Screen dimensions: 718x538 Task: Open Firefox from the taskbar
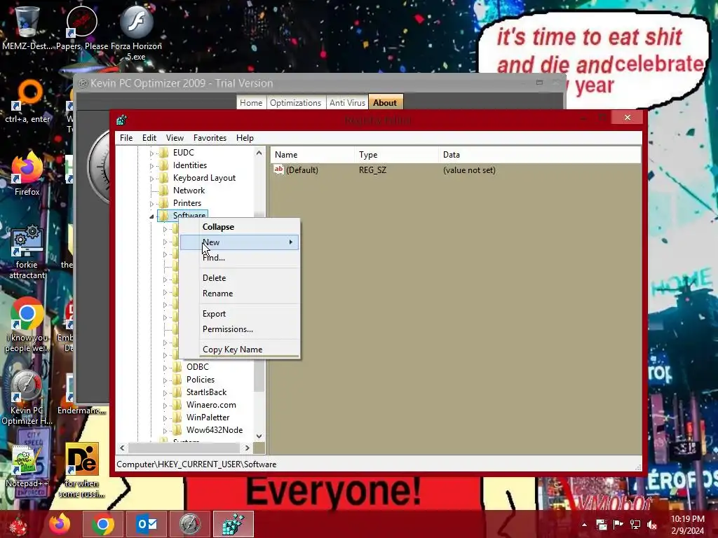[x=60, y=524]
